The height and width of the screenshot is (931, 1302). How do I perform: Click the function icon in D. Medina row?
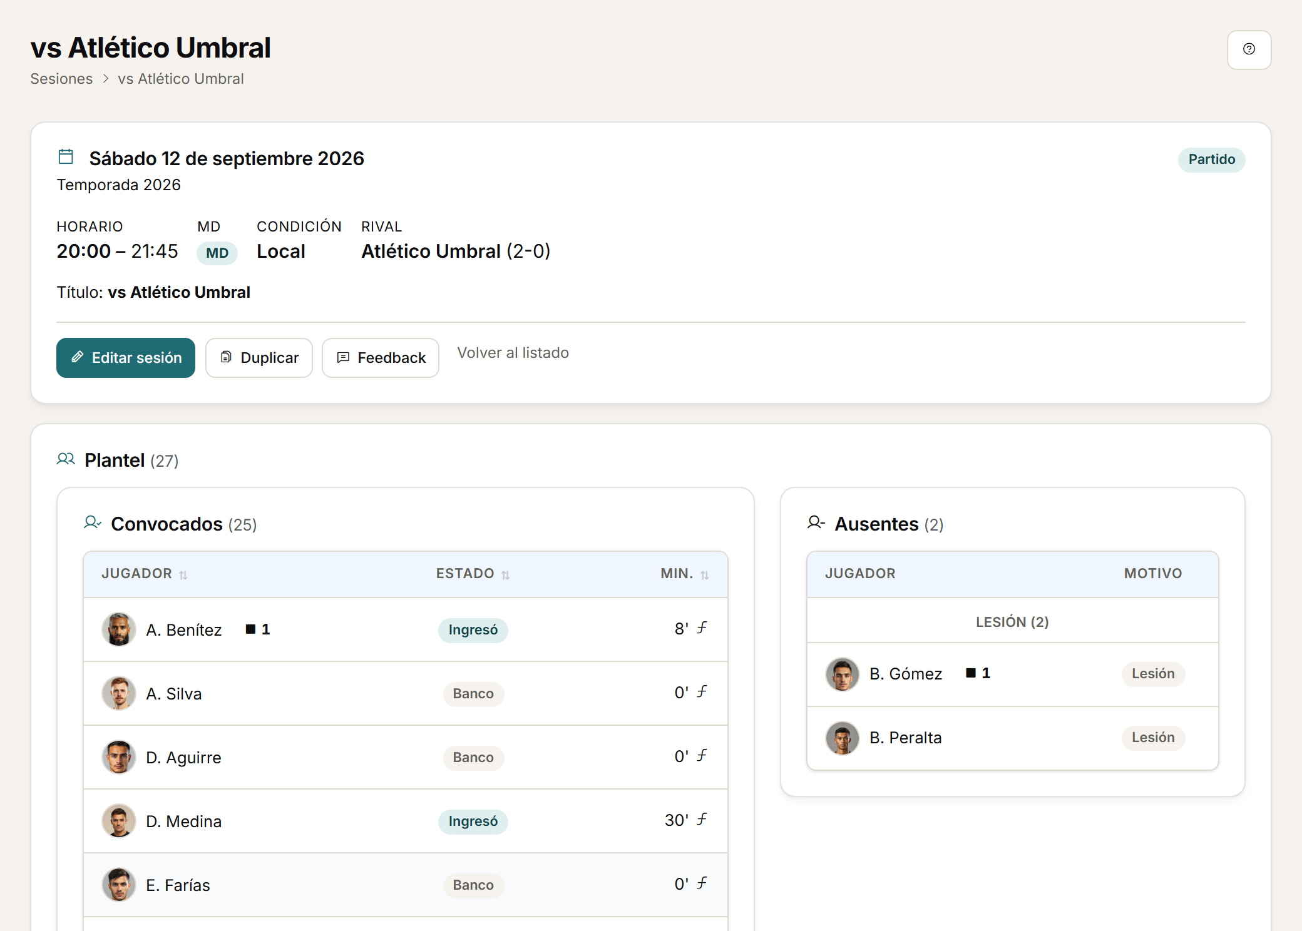(702, 819)
